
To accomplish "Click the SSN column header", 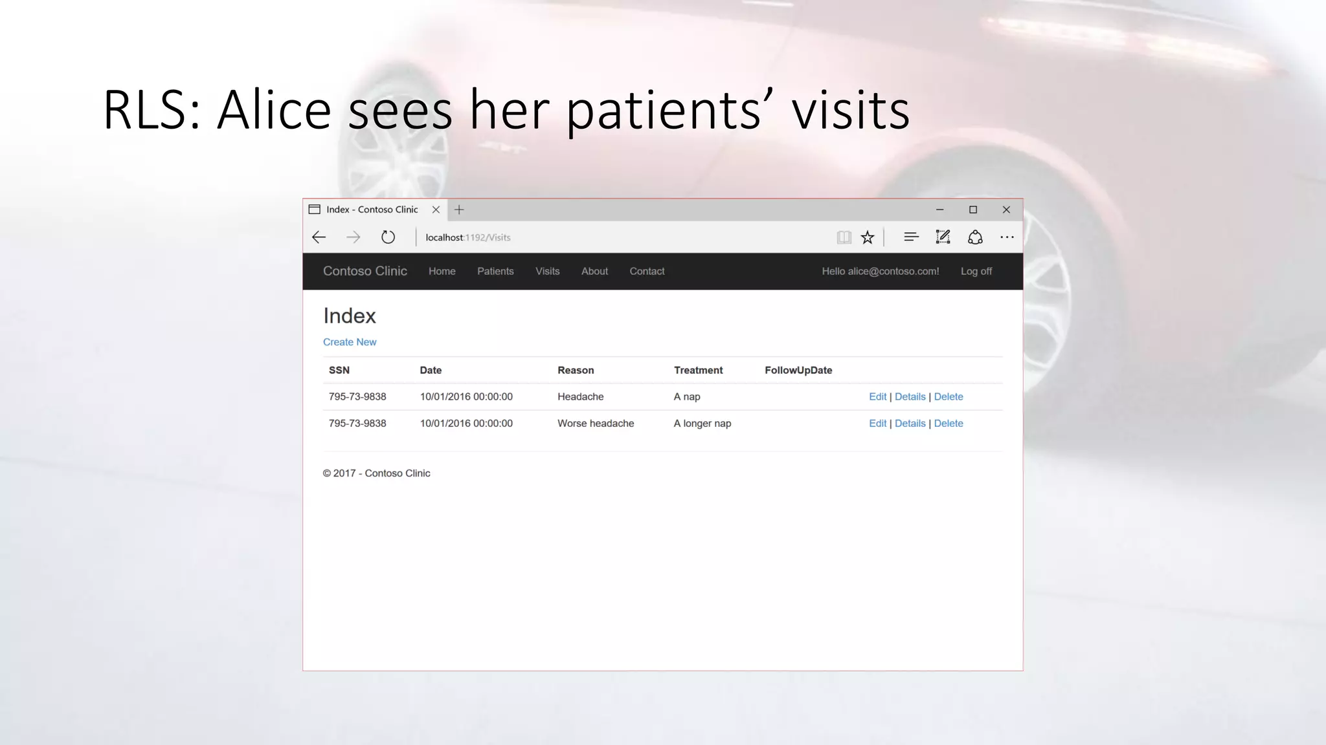I will pos(339,370).
